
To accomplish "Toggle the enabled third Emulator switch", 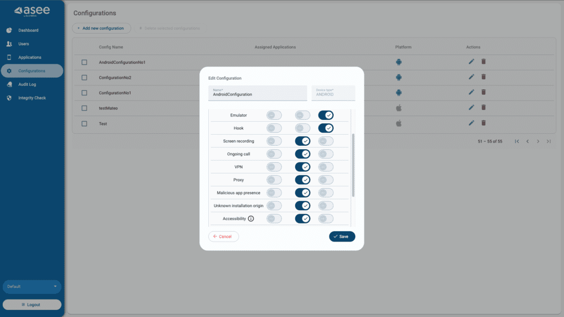I will point(326,115).
